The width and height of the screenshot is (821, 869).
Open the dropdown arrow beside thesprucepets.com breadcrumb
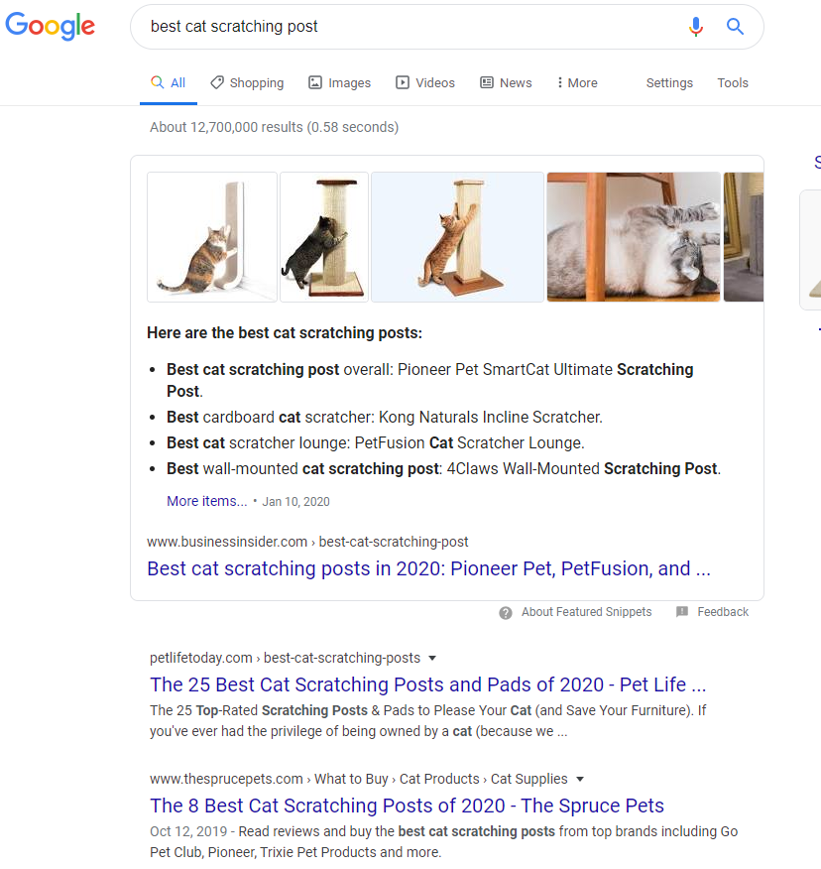coord(580,779)
